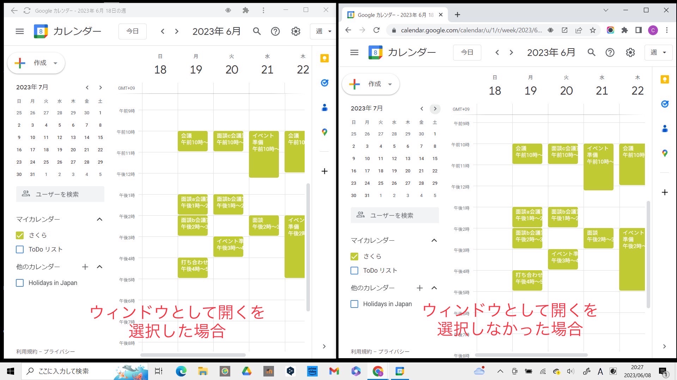This screenshot has width=677, height=380.
Task: Click the help question mark in right window
Action: click(x=610, y=52)
